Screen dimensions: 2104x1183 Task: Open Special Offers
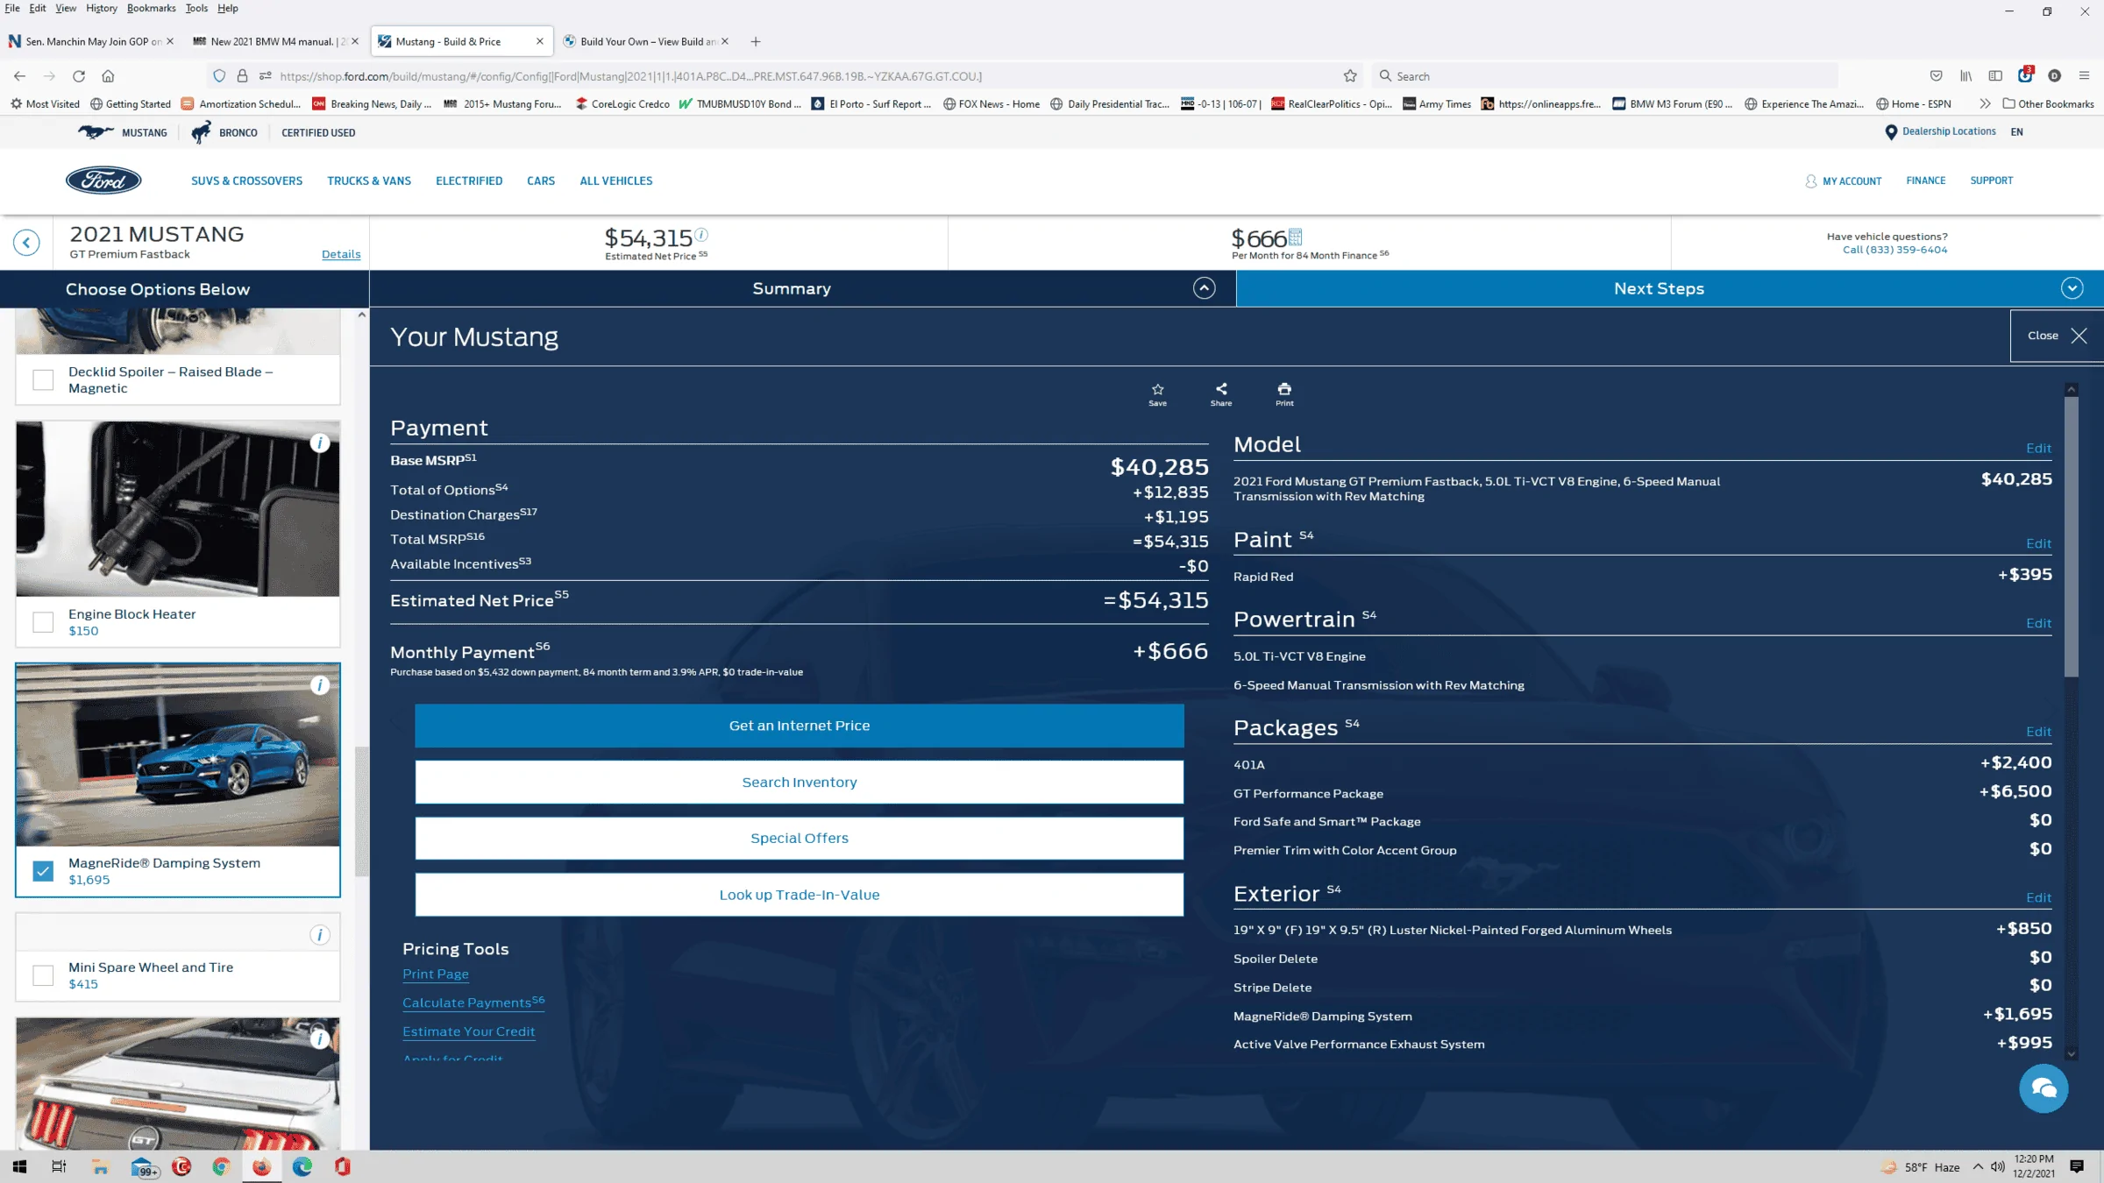tap(800, 838)
